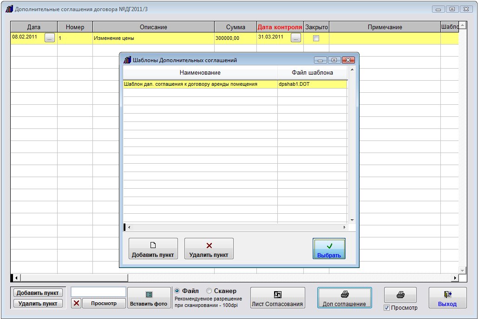Click scroll left arrow in templates dialog

click(x=129, y=227)
